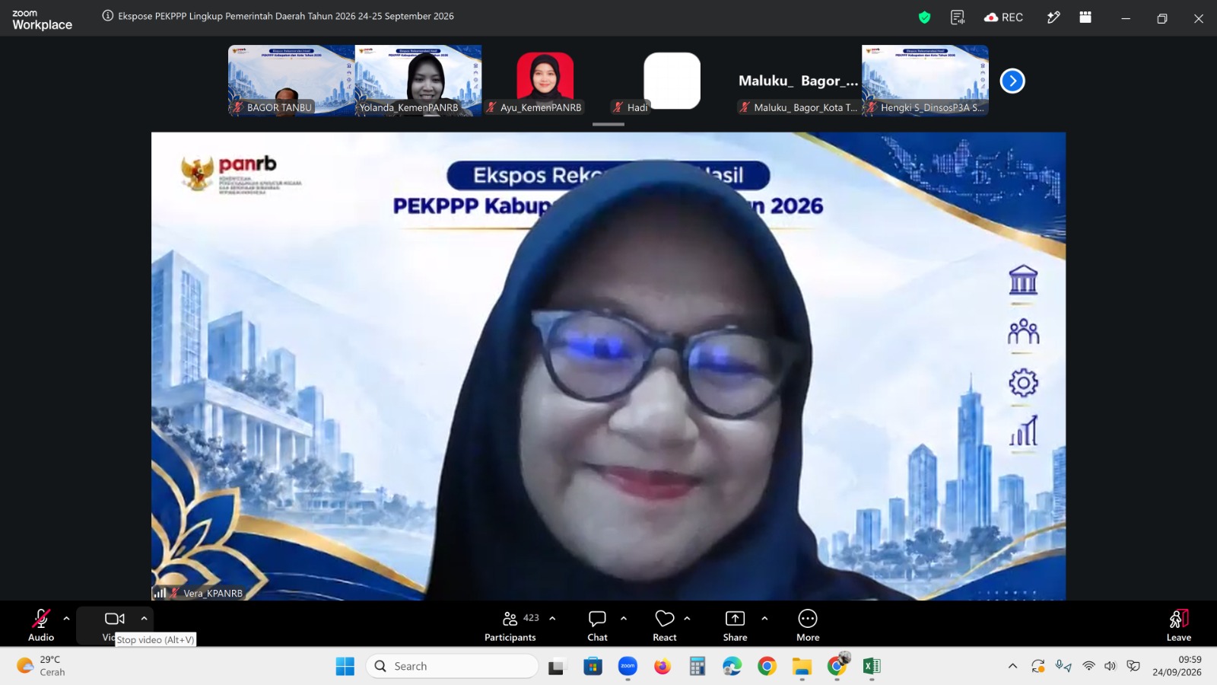
Task: Select BAGOR TANBU participant thumbnail
Action: [x=291, y=80]
